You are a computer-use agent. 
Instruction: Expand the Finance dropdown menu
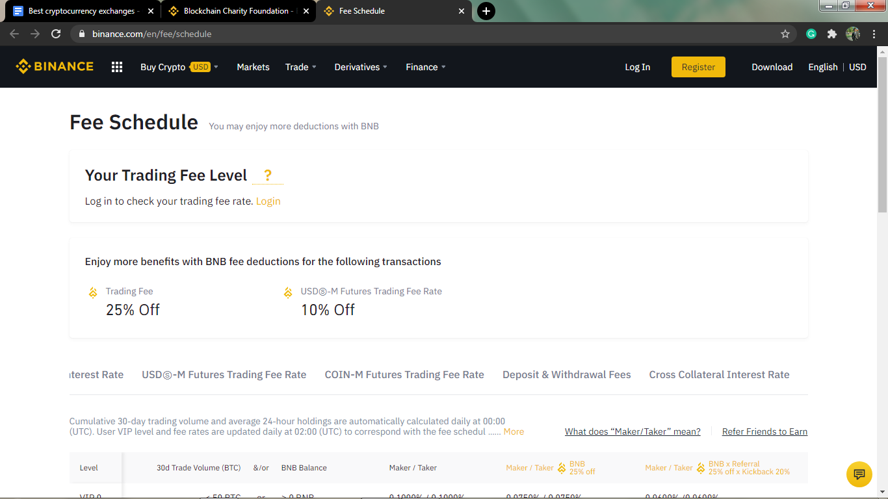[426, 67]
